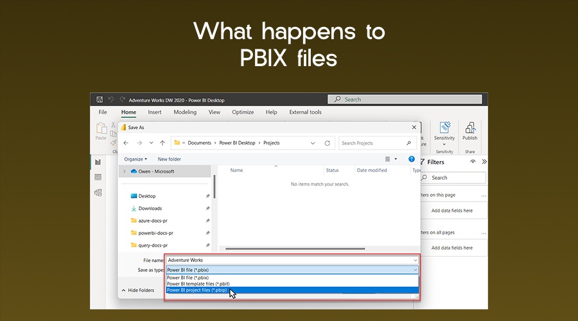
Task: Expand address bar path dropdown
Action: 313,143
